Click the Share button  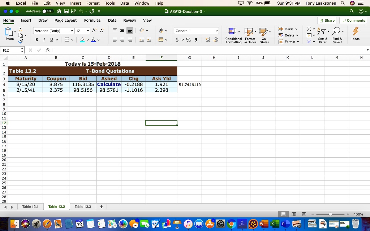tap(327, 21)
